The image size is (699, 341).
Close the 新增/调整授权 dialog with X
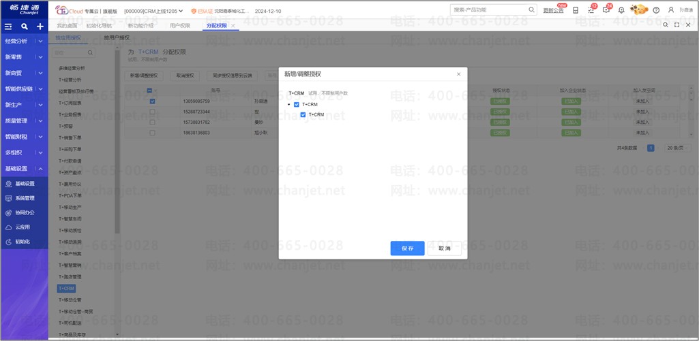[x=459, y=74]
